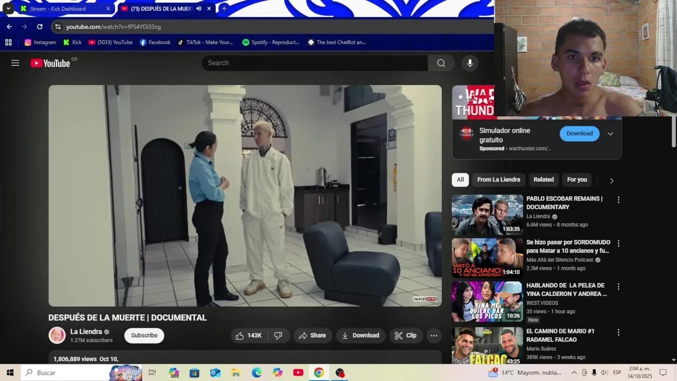The height and width of the screenshot is (381, 677).
Task: Open Facebook bookmark
Action: tap(155, 42)
